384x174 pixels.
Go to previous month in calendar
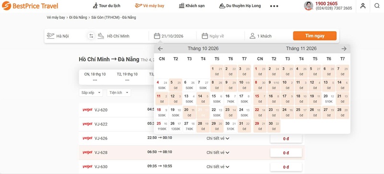(x=160, y=49)
